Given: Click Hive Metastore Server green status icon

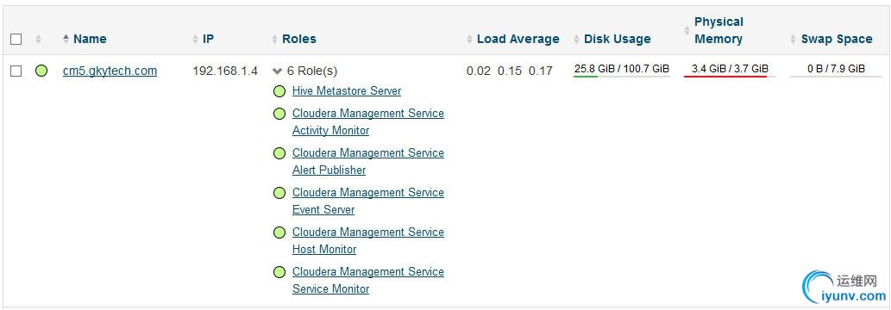Looking at the screenshot, I should pos(279,91).
